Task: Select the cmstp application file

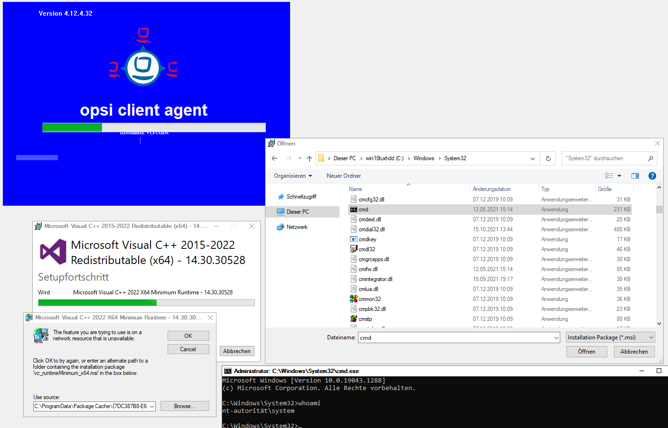Action: click(x=365, y=319)
